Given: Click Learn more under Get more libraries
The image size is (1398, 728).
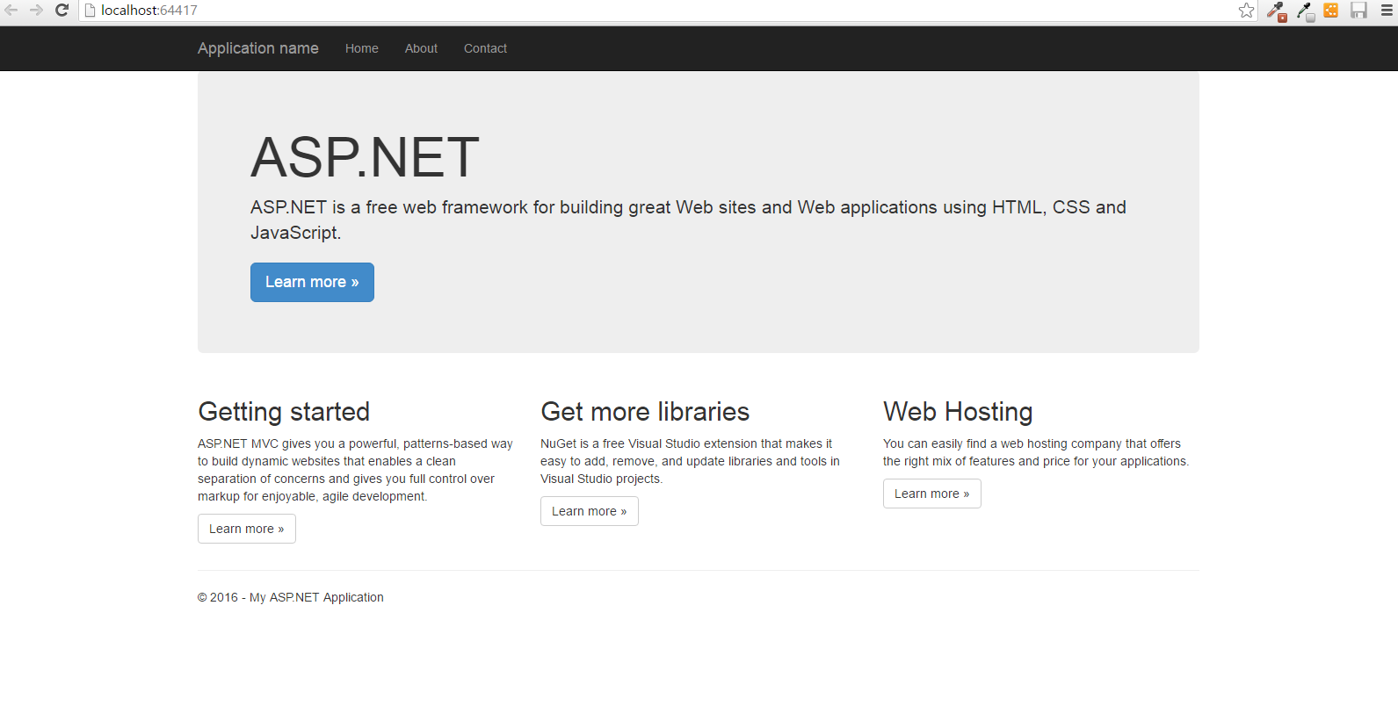Looking at the screenshot, I should coord(590,511).
